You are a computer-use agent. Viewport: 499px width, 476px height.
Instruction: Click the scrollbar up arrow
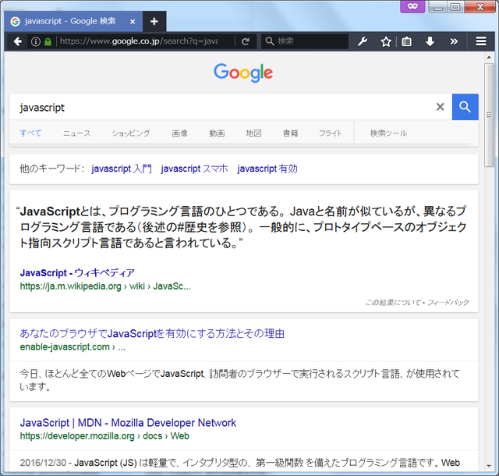(x=489, y=57)
